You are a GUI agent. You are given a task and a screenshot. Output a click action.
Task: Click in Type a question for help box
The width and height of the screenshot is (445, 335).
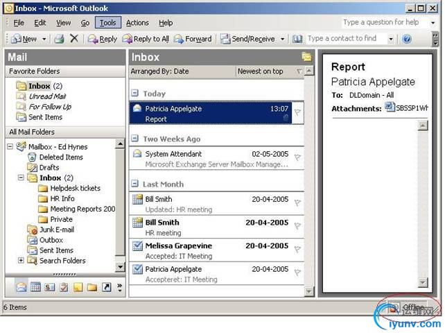(x=385, y=22)
